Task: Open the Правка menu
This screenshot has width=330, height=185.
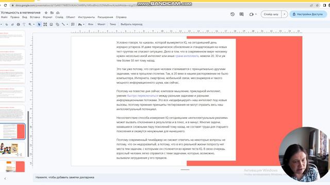Action: pos(14,17)
